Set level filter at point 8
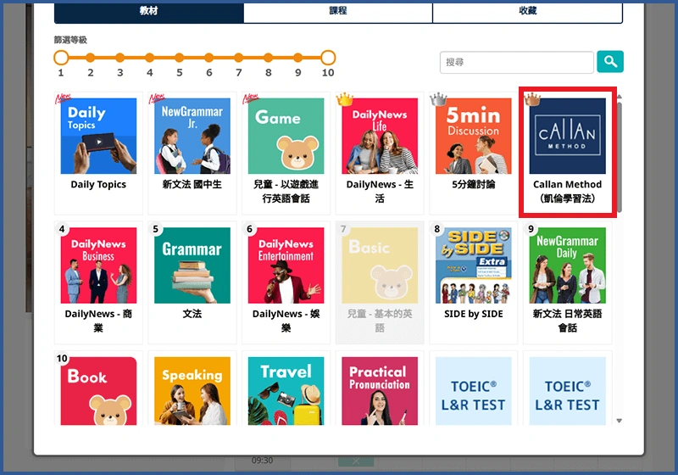The image size is (678, 475). [269, 57]
